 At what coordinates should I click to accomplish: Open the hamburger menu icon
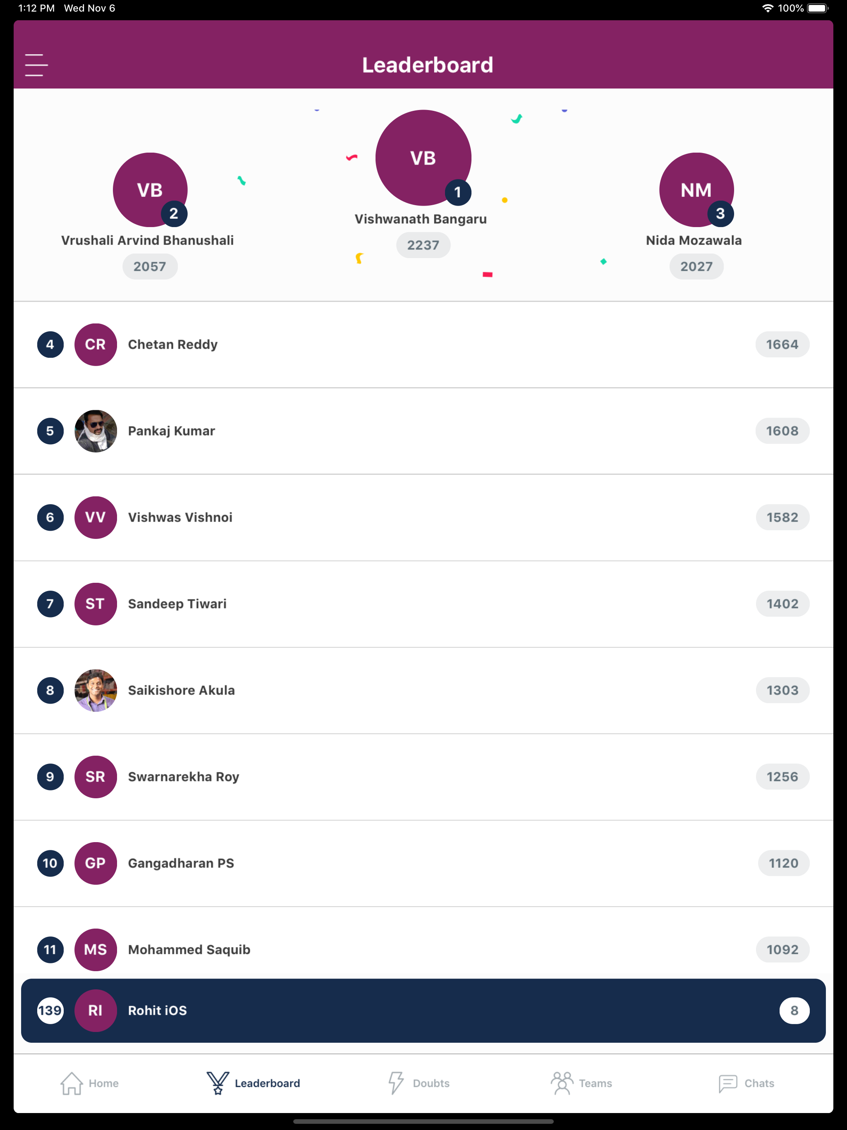pyautogui.click(x=36, y=65)
